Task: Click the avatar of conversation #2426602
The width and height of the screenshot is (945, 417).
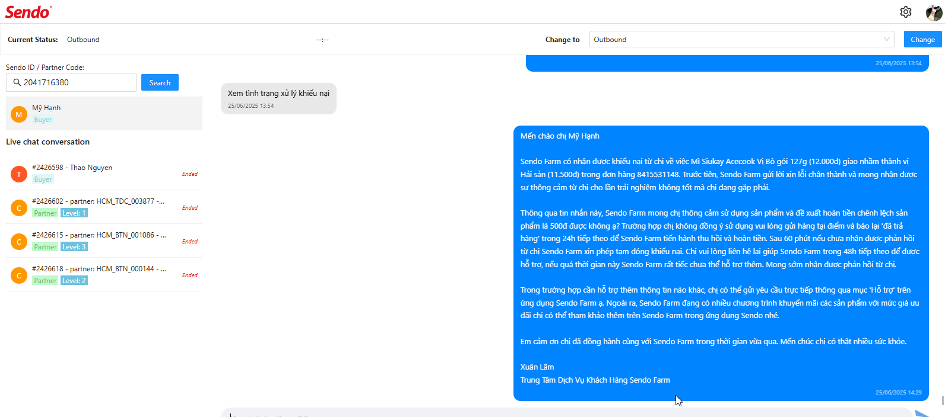Action: click(x=19, y=208)
